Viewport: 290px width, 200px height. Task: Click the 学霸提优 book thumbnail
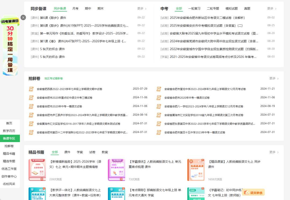(117, 169)
